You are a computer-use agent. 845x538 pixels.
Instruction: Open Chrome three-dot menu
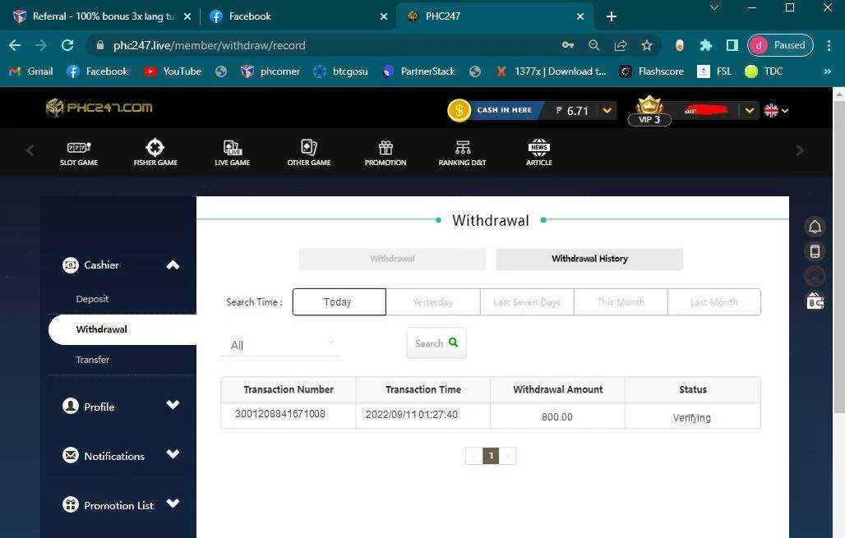(x=829, y=45)
